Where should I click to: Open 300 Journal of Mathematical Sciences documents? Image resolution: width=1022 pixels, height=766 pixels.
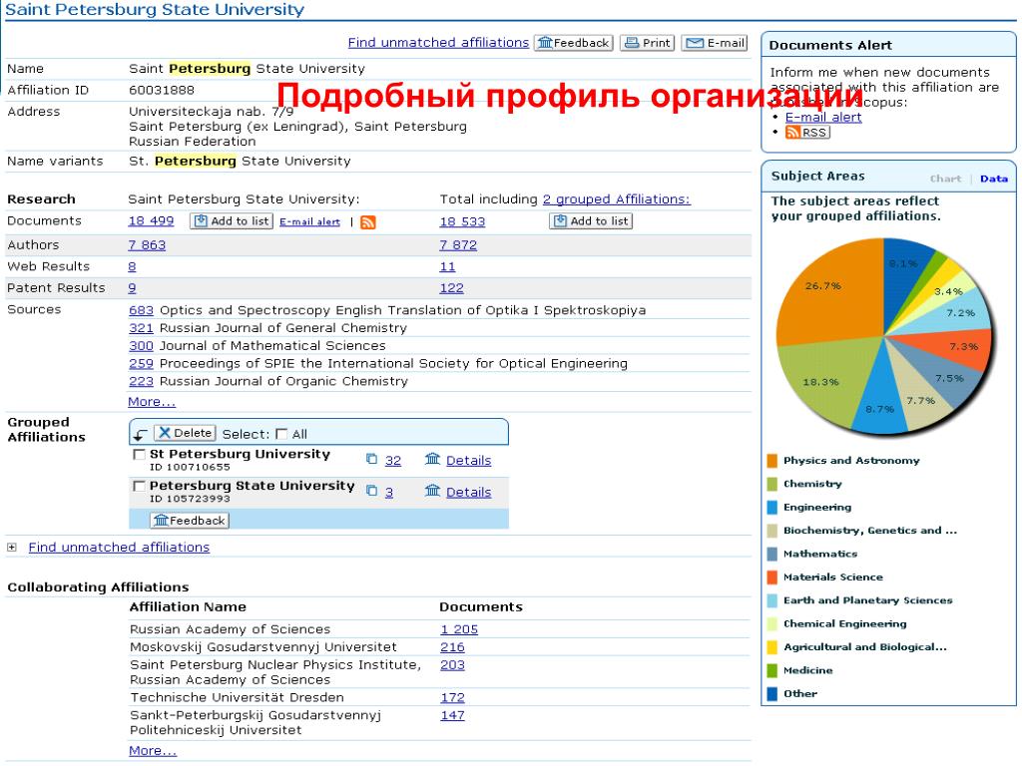[x=141, y=346]
